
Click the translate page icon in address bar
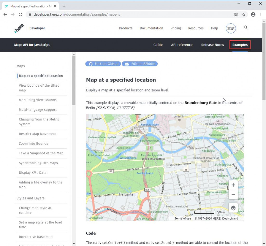pyautogui.click(x=236, y=14)
